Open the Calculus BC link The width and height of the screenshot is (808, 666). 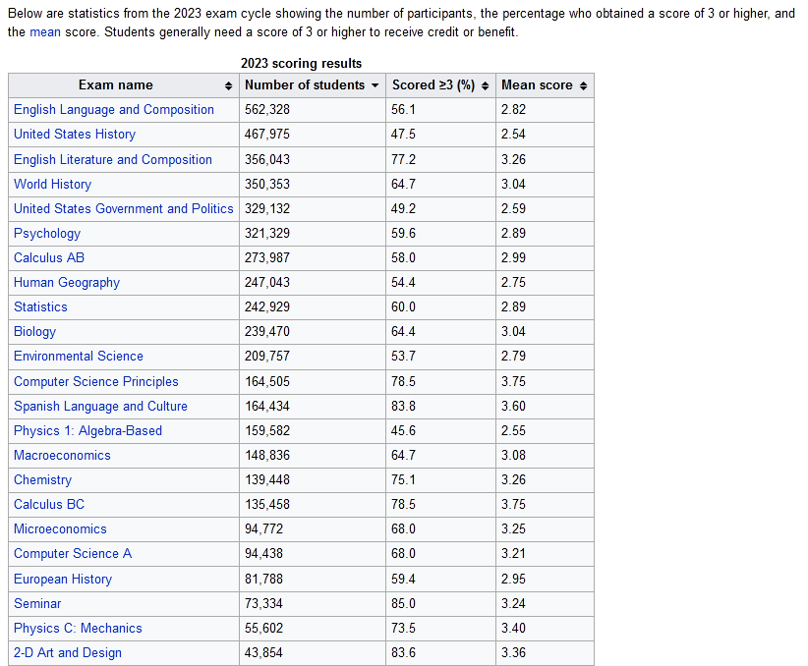click(x=49, y=504)
